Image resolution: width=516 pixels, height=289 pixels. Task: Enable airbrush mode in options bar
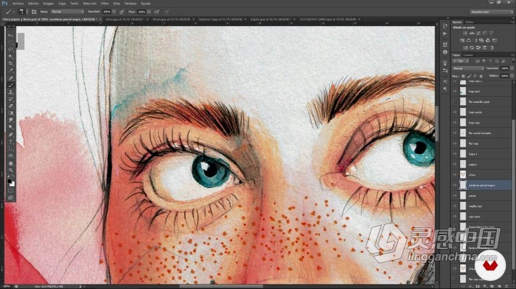tap(157, 12)
